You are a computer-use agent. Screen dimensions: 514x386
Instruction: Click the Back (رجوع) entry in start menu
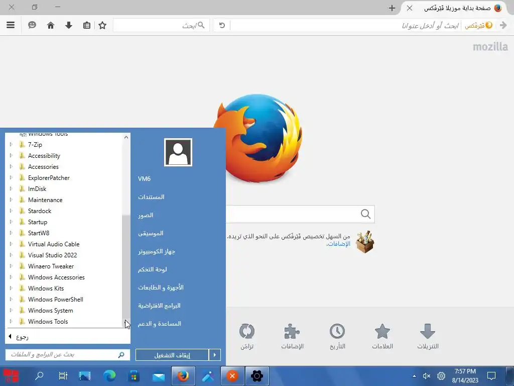(68, 337)
